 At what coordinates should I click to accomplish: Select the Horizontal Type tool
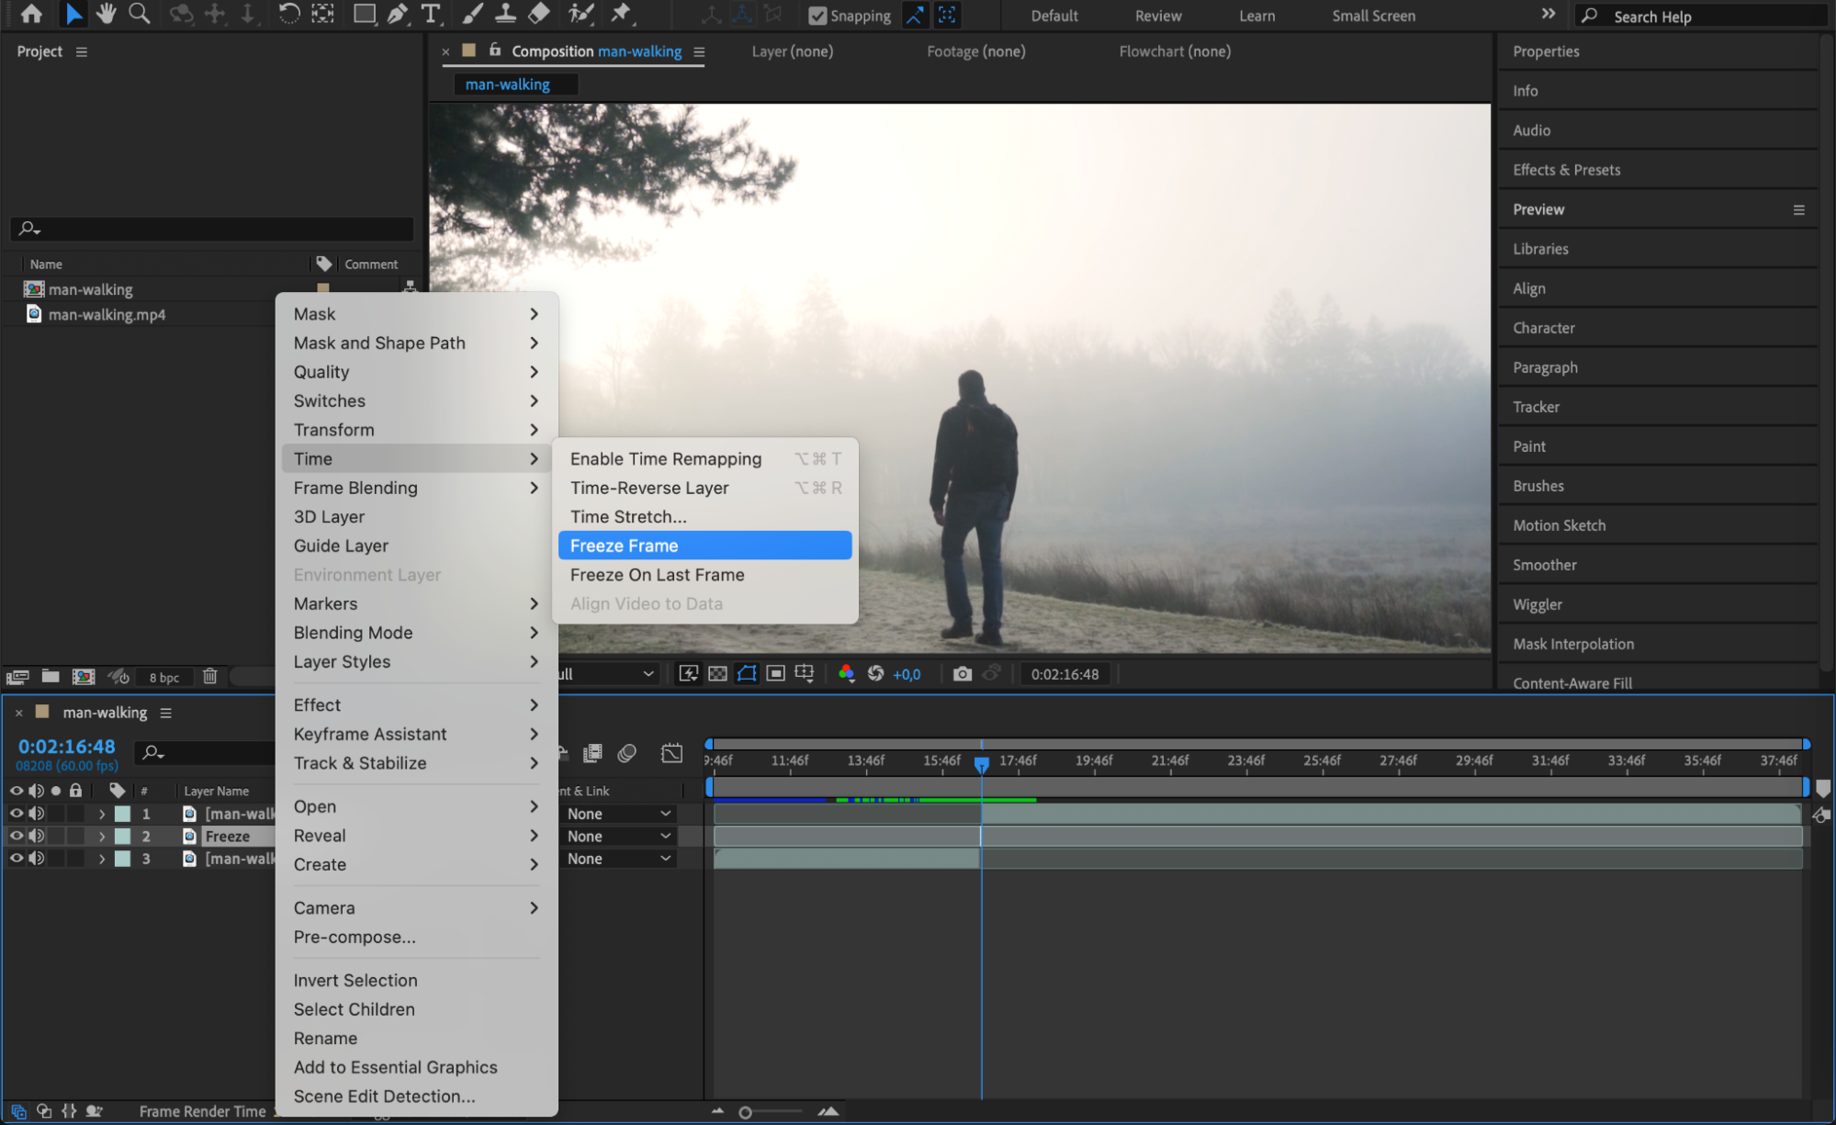tap(430, 14)
